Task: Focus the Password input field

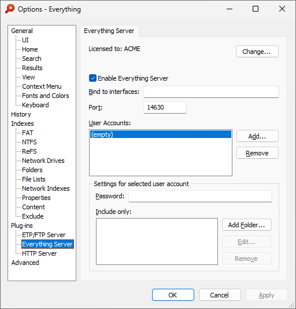Action: (200, 196)
